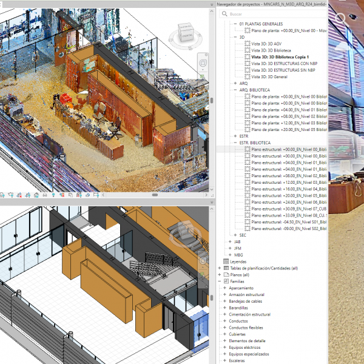Click the Leyendas legend icon
This screenshot has height=364, width=364.
226,261
